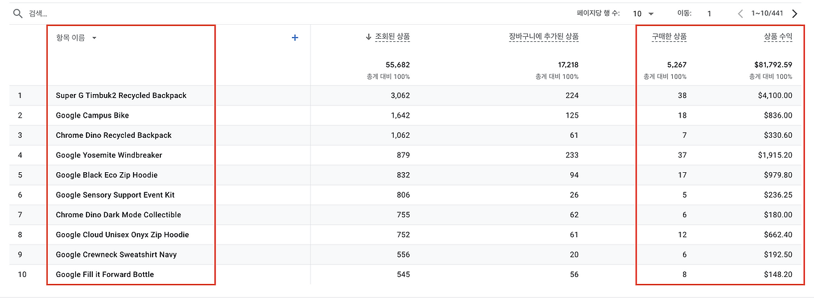Viewport: 814px width, 298px height.
Task: Select Google Campus Bike item
Action: click(x=92, y=116)
